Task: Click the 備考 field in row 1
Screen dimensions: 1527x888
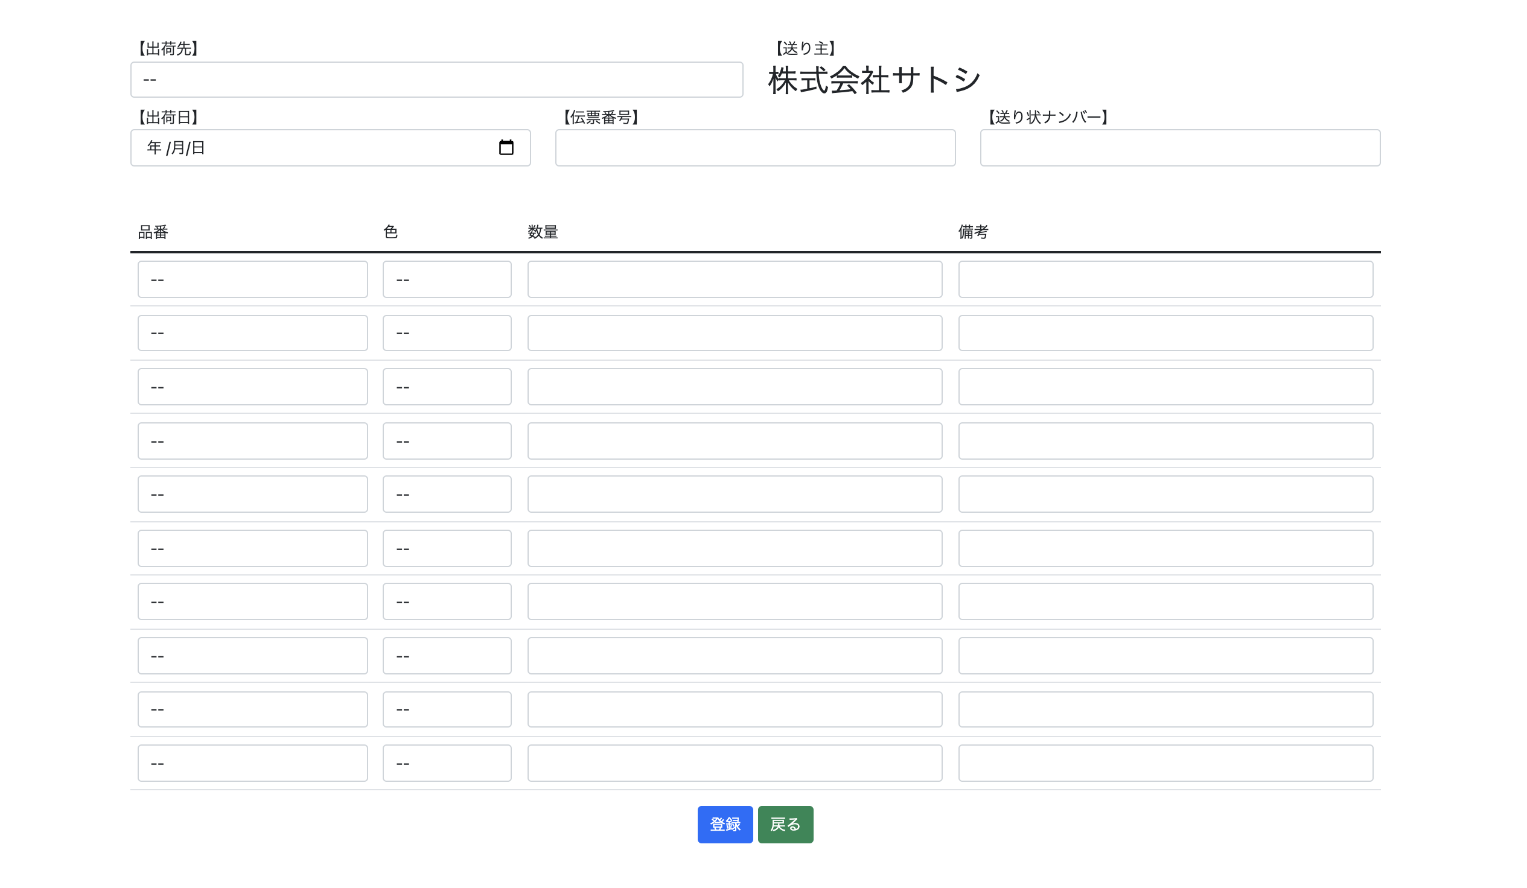Action: pyautogui.click(x=1165, y=279)
